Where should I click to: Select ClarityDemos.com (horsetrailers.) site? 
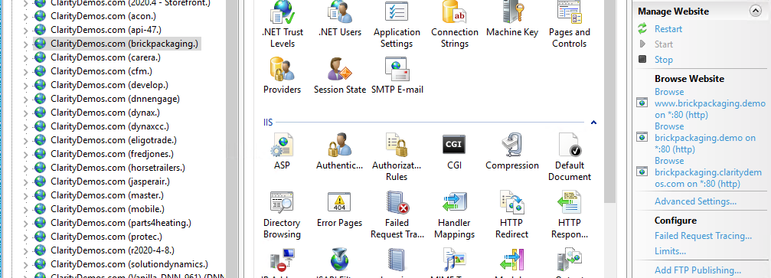coord(117,167)
